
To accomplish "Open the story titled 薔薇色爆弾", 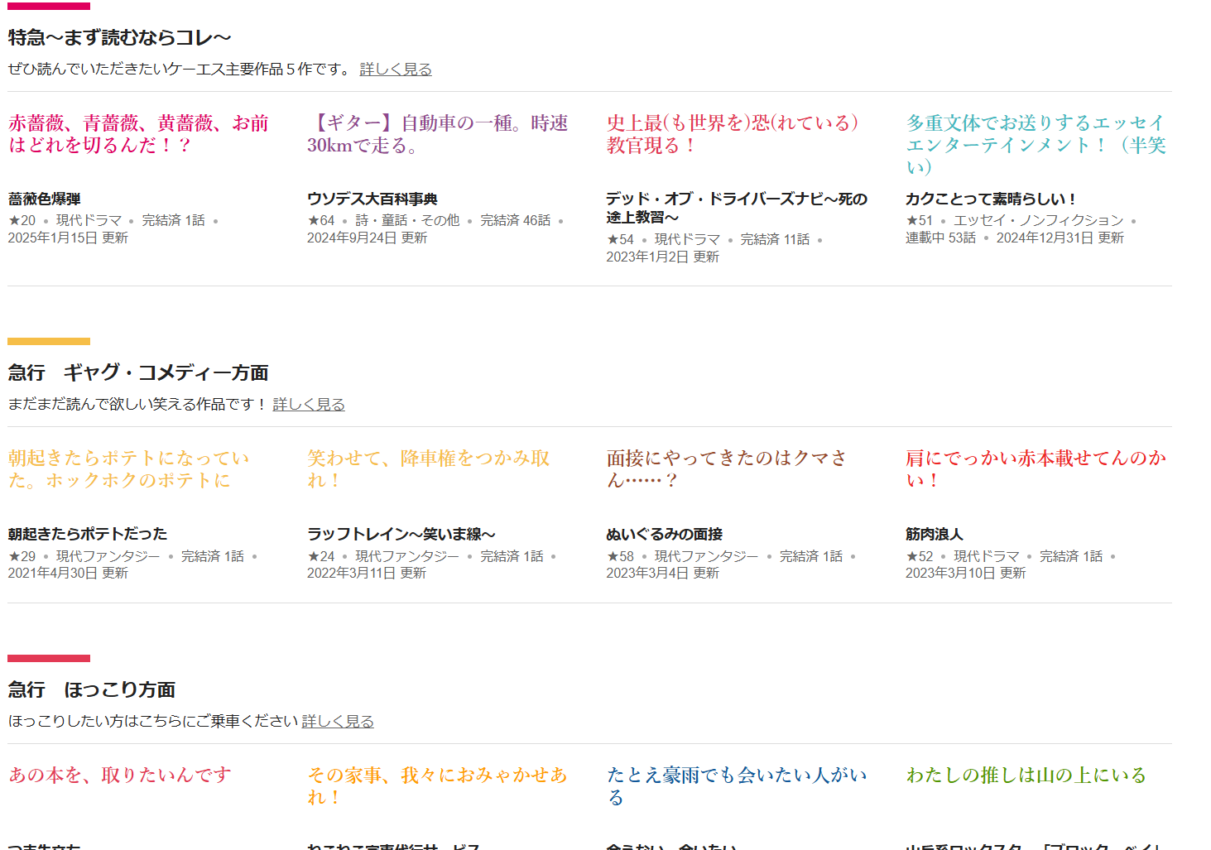I will pos(45,199).
